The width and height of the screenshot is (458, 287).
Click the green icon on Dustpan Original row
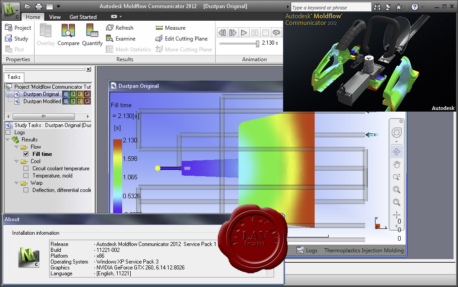tap(73, 94)
